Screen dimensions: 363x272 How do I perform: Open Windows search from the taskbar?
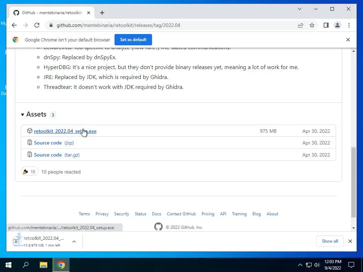click(26, 265)
